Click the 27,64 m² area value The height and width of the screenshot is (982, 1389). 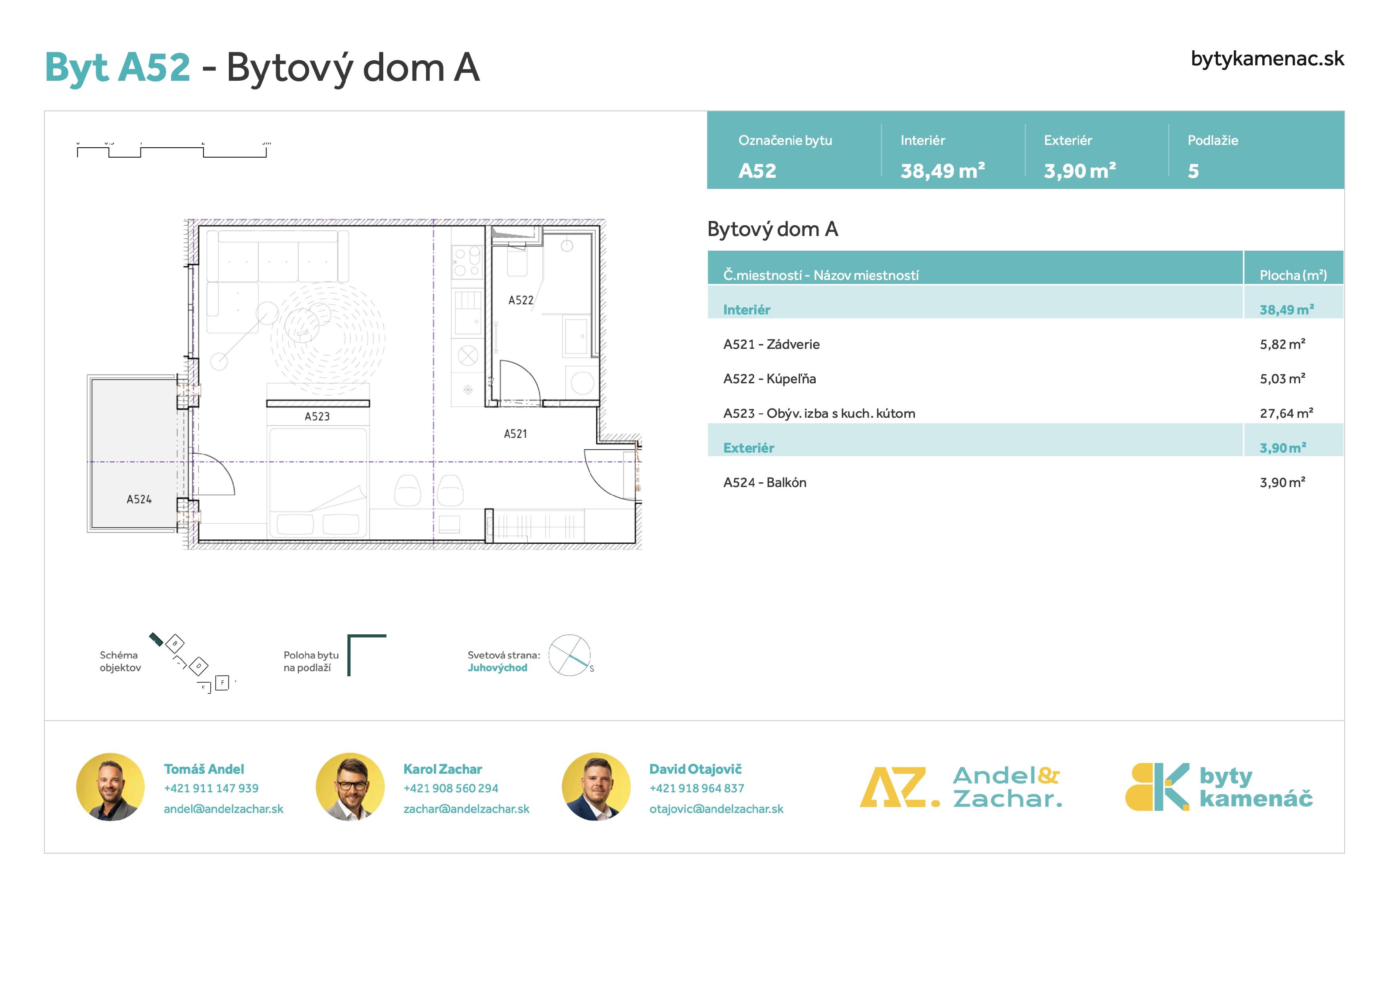coord(1286,413)
